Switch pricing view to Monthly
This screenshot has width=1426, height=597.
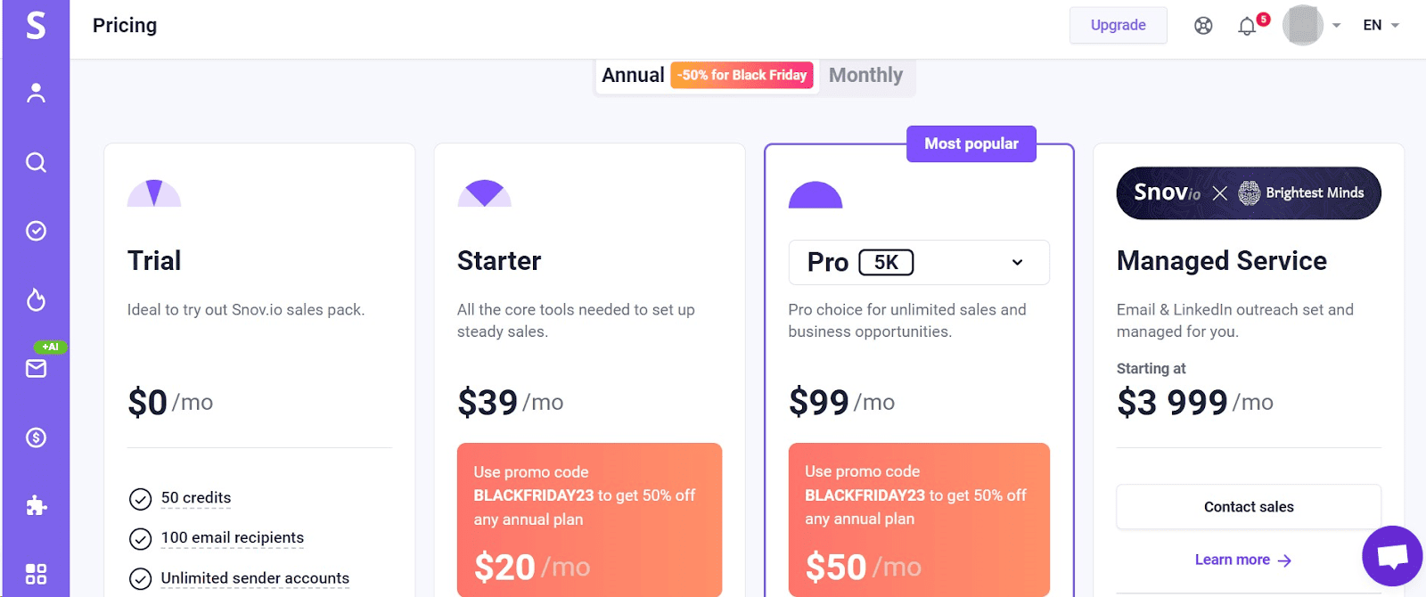[x=865, y=76]
